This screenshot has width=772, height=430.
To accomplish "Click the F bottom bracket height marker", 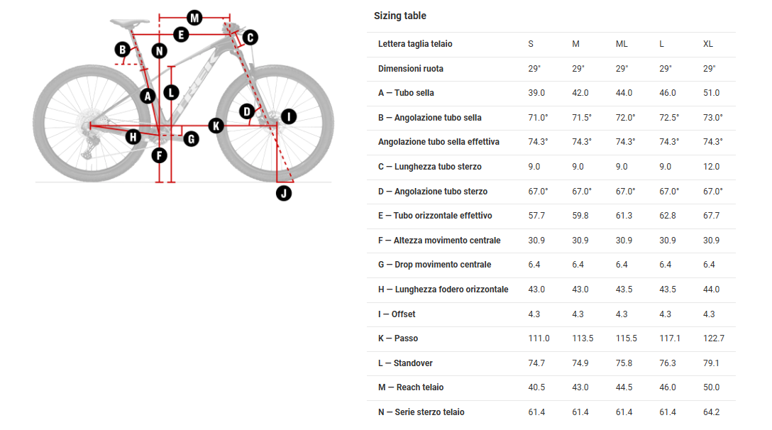I will pyautogui.click(x=159, y=155).
